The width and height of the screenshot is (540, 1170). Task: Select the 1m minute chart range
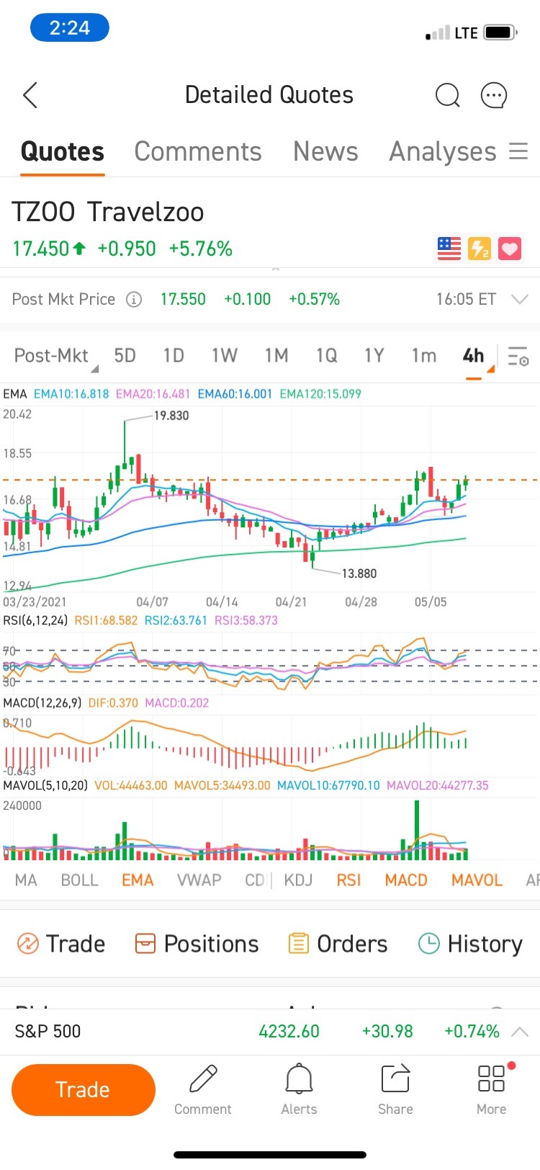[x=424, y=356]
